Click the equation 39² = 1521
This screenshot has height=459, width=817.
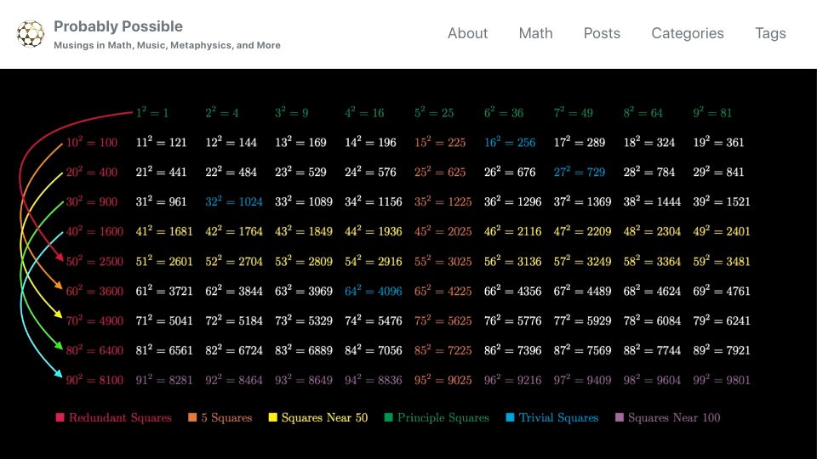click(x=722, y=201)
